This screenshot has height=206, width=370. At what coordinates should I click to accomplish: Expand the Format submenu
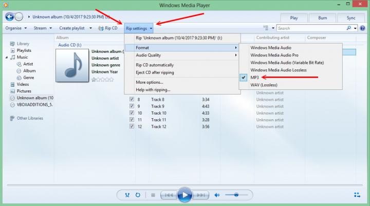[x=182, y=48]
